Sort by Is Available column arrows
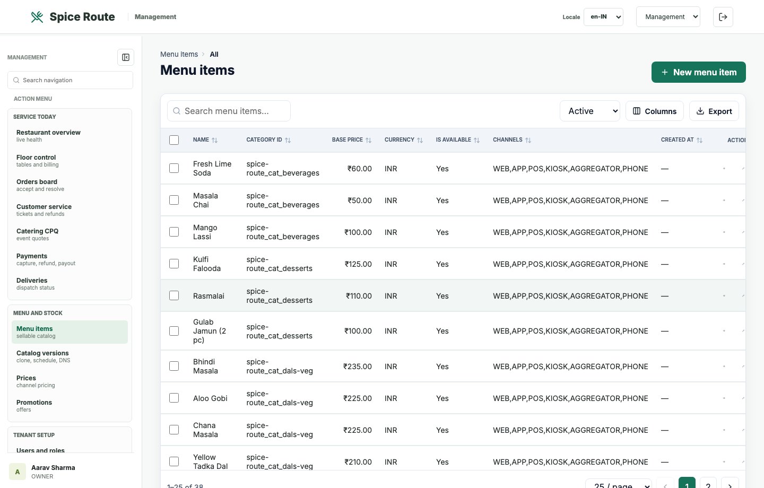Image resolution: width=764 pixels, height=488 pixels. tap(477, 140)
